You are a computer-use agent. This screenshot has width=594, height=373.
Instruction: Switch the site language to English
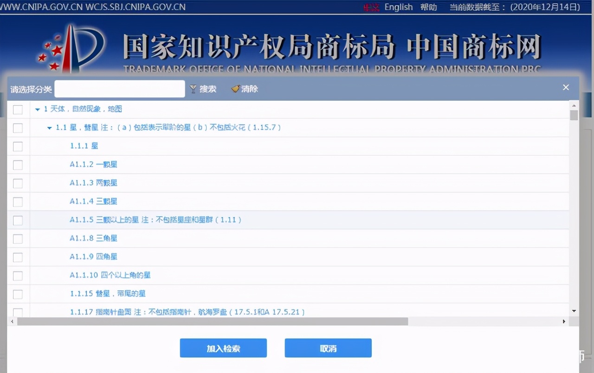point(399,7)
